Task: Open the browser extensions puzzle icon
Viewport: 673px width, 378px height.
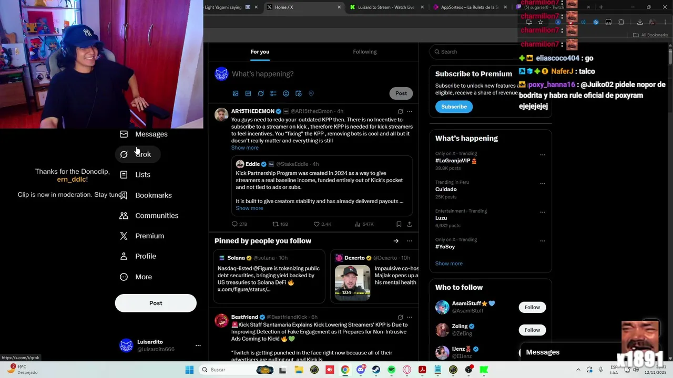Action: pyautogui.click(x=621, y=22)
